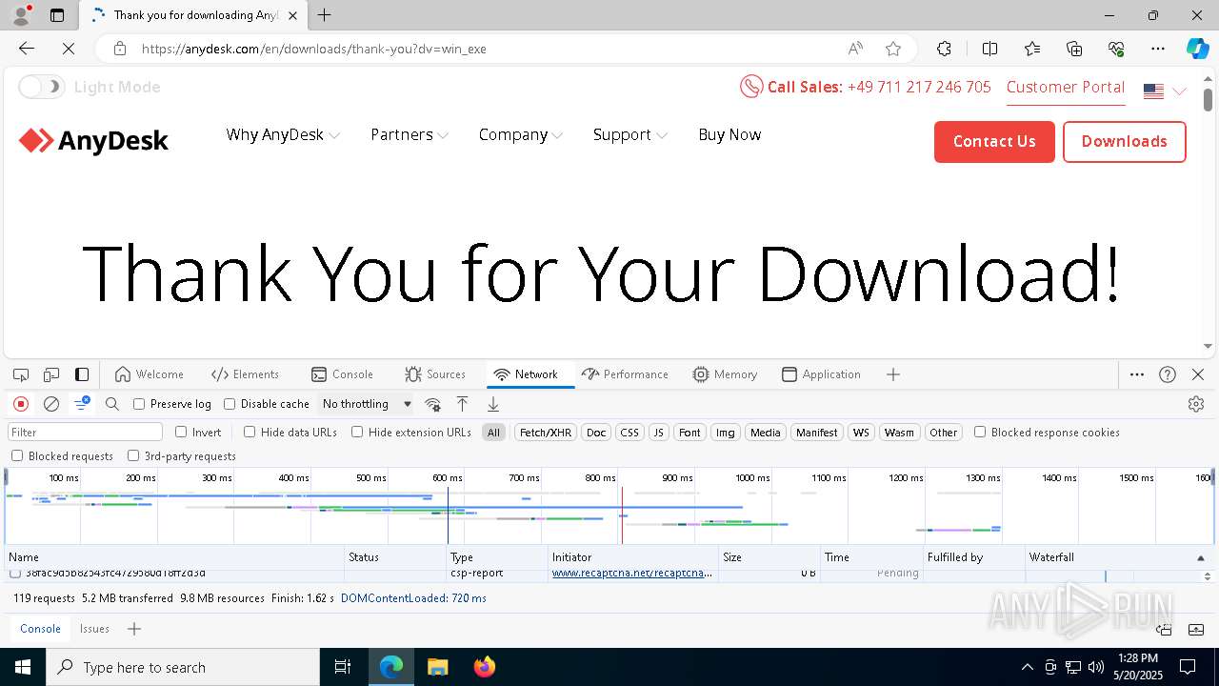Open the Favorites list icon
The height and width of the screenshot is (686, 1219).
(1032, 49)
